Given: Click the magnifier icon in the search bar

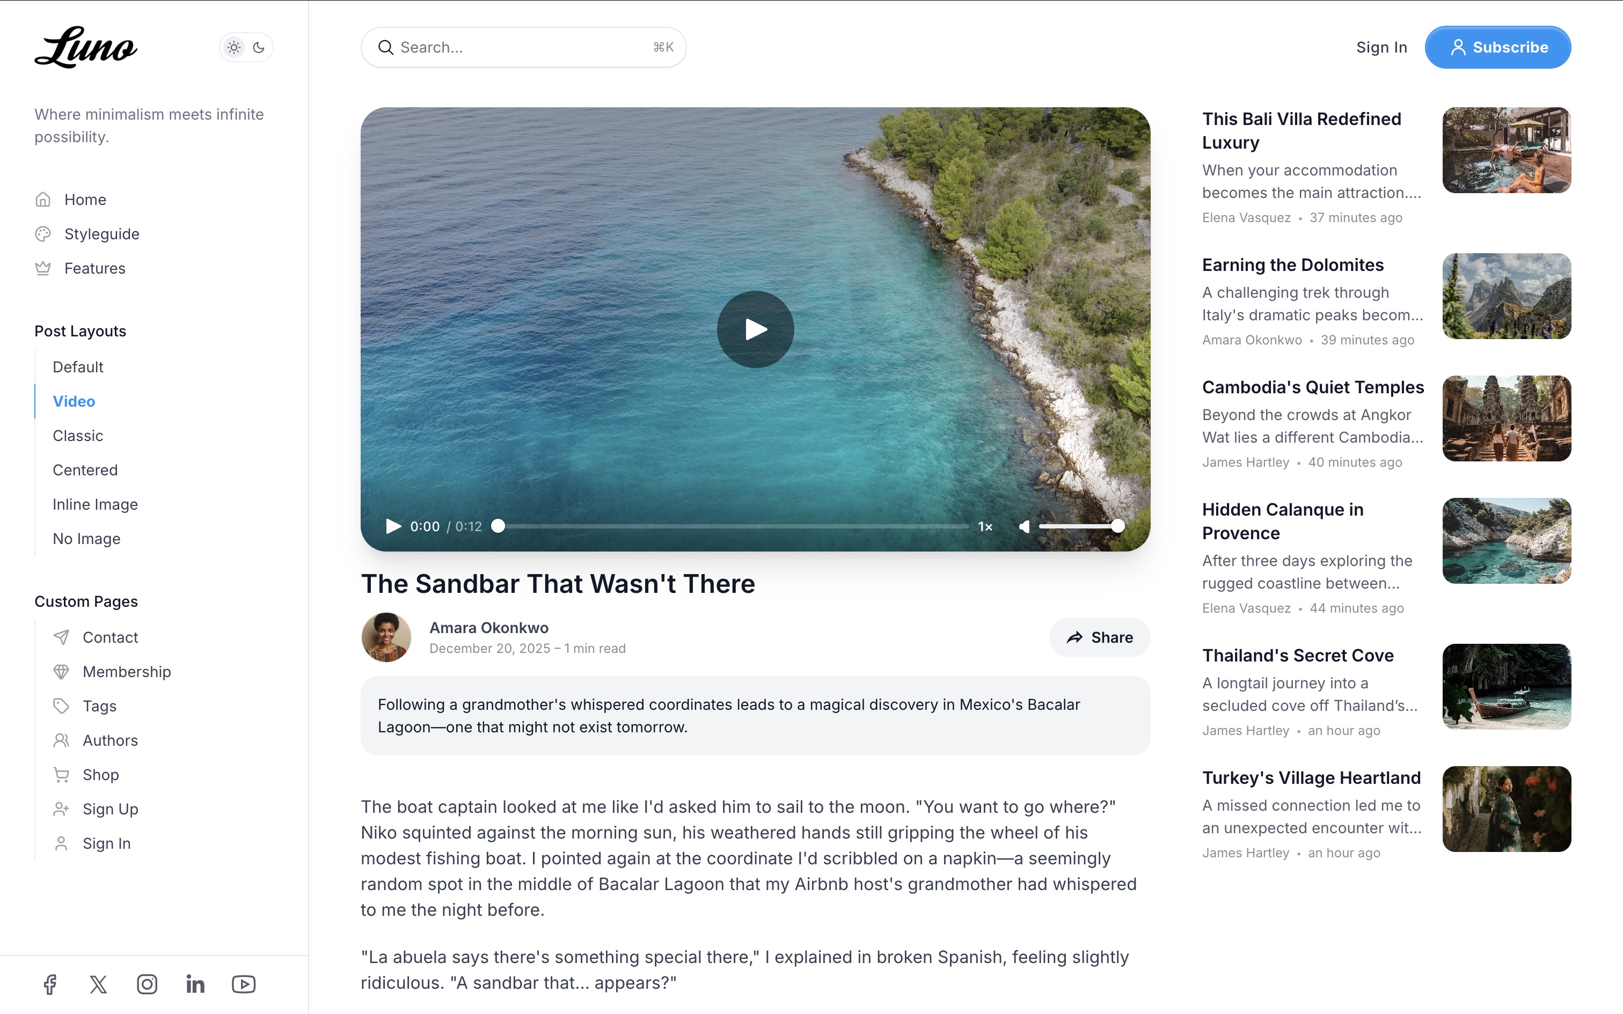Looking at the screenshot, I should (386, 47).
